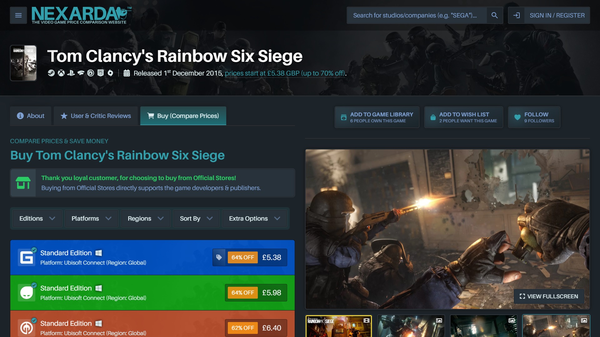The height and width of the screenshot is (337, 600).
Task: Click the prices start at £5.38 link
Action: pyautogui.click(x=285, y=73)
